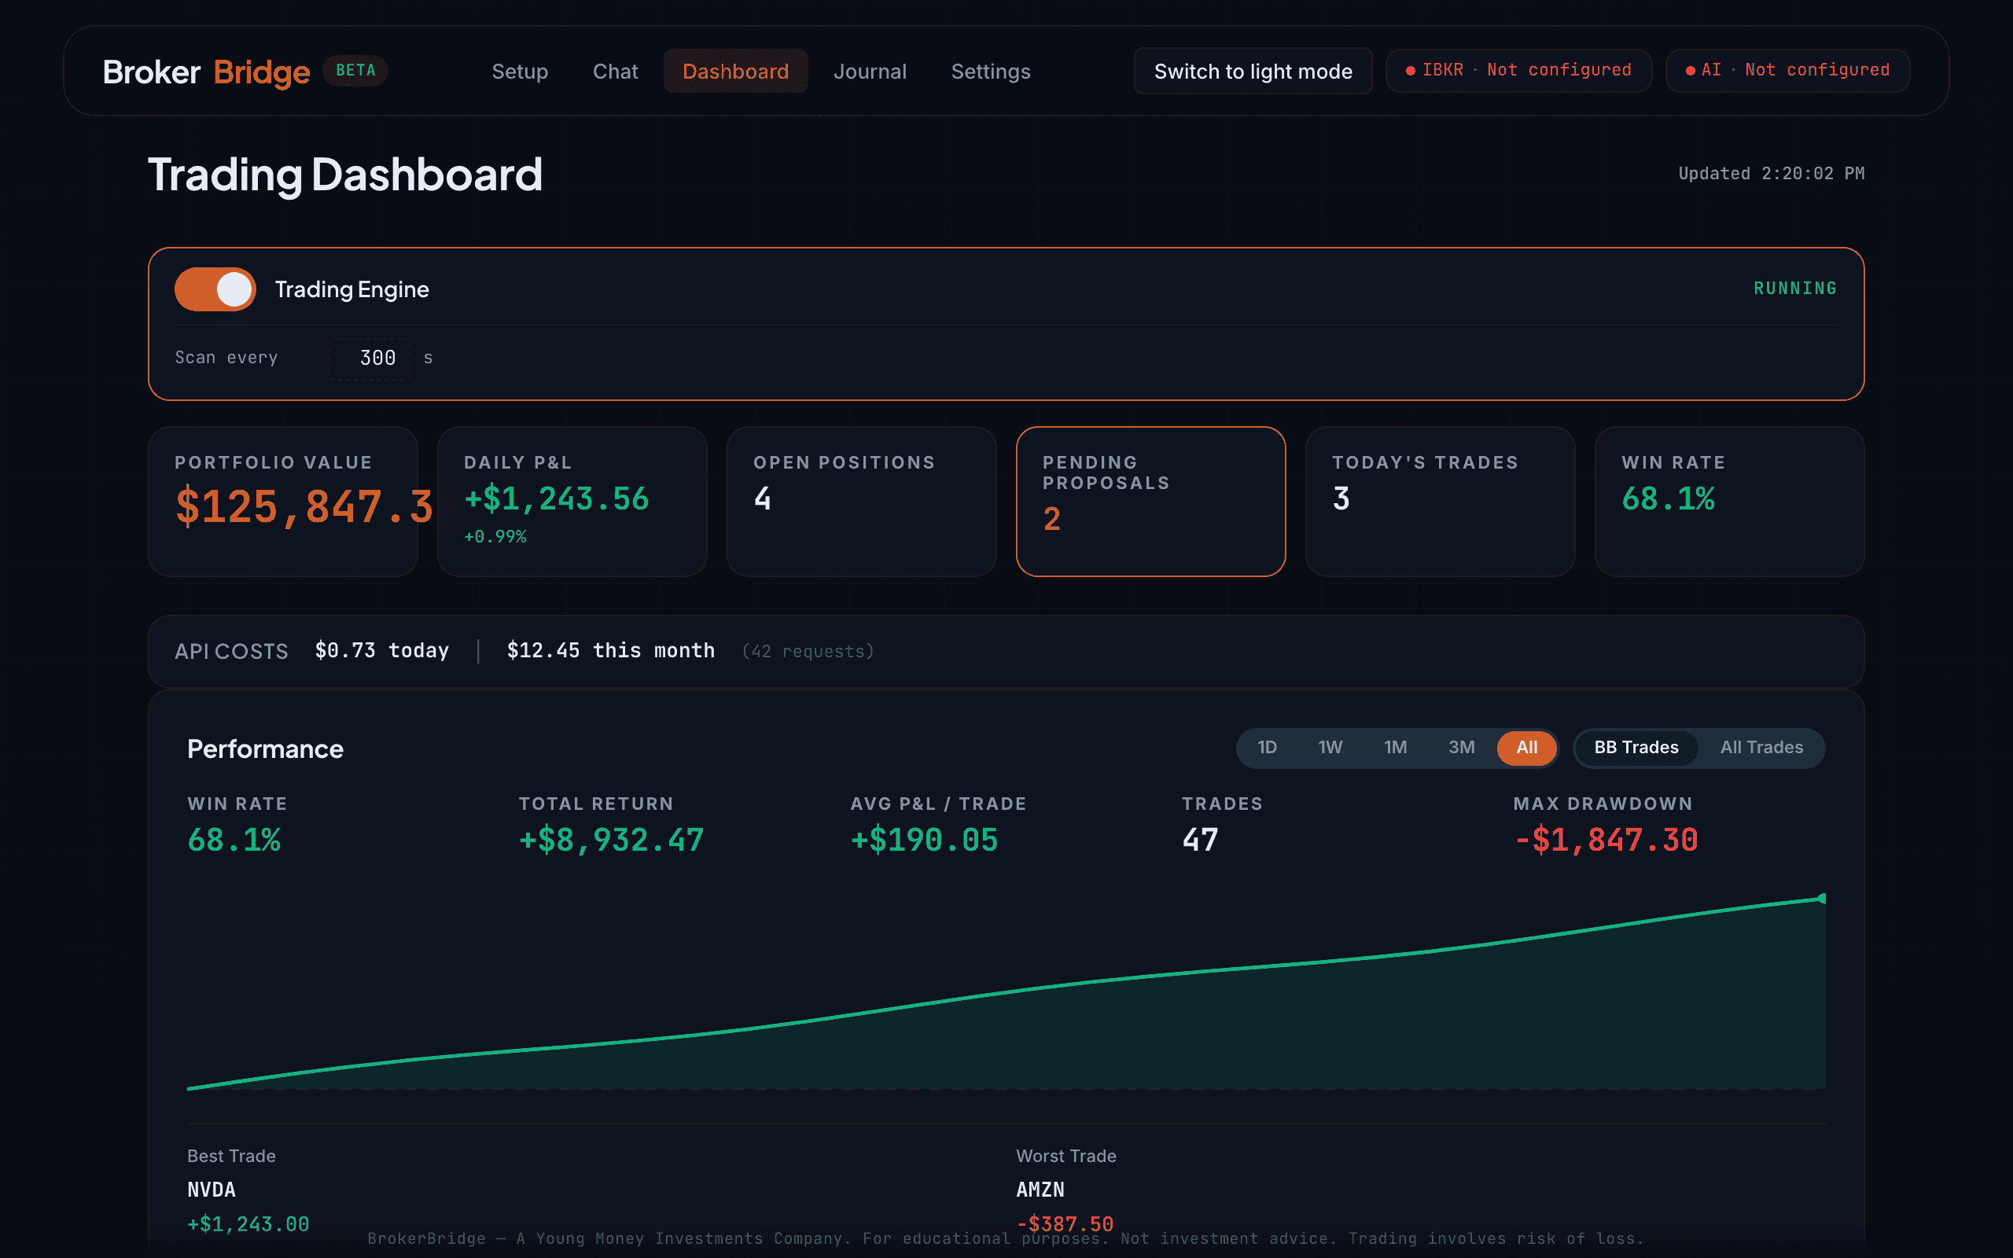
Task: Select the 1W performance range
Action: pyautogui.click(x=1330, y=748)
